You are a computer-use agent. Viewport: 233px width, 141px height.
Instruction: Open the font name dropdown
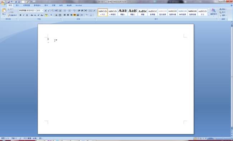[x=35, y=10]
